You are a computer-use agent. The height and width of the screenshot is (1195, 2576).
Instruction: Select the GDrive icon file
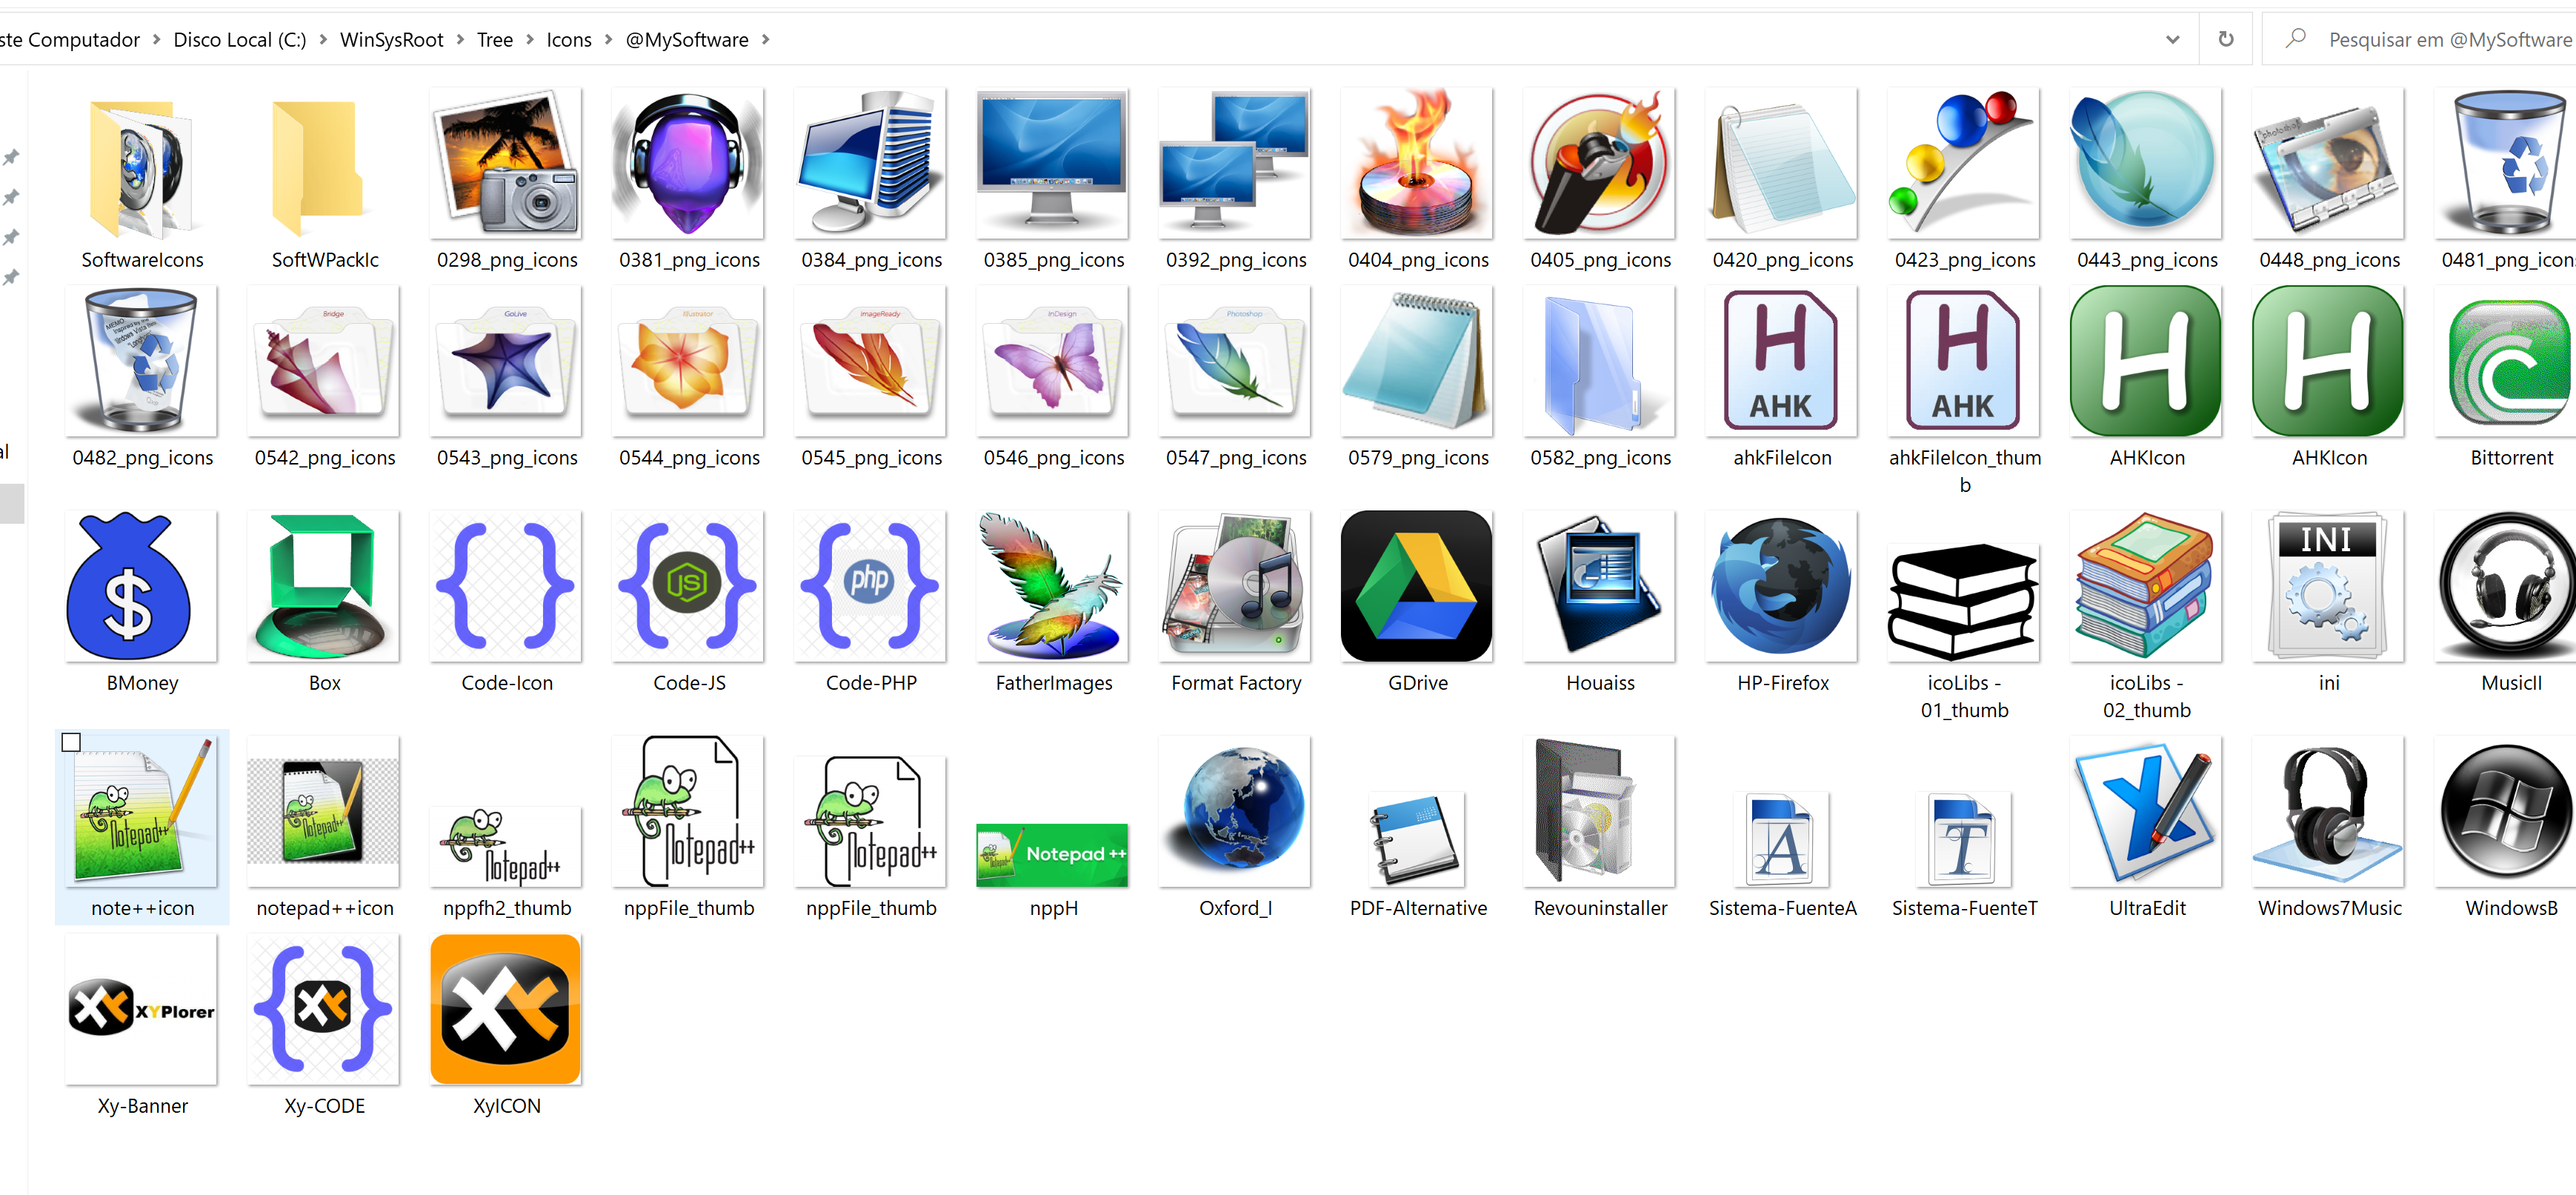click(x=1417, y=587)
